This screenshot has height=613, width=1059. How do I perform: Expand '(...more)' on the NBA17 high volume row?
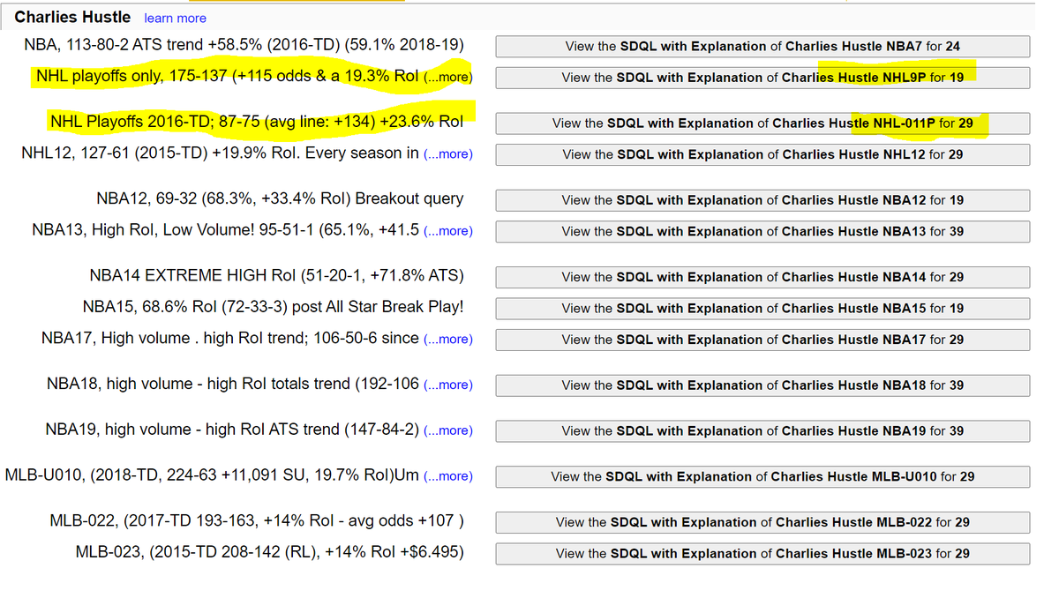click(448, 339)
